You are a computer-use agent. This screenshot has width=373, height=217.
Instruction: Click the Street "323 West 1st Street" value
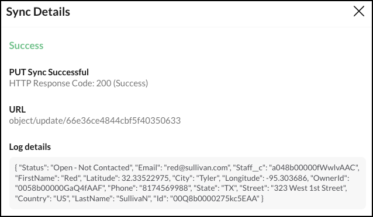pyautogui.click(x=308, y=188)
